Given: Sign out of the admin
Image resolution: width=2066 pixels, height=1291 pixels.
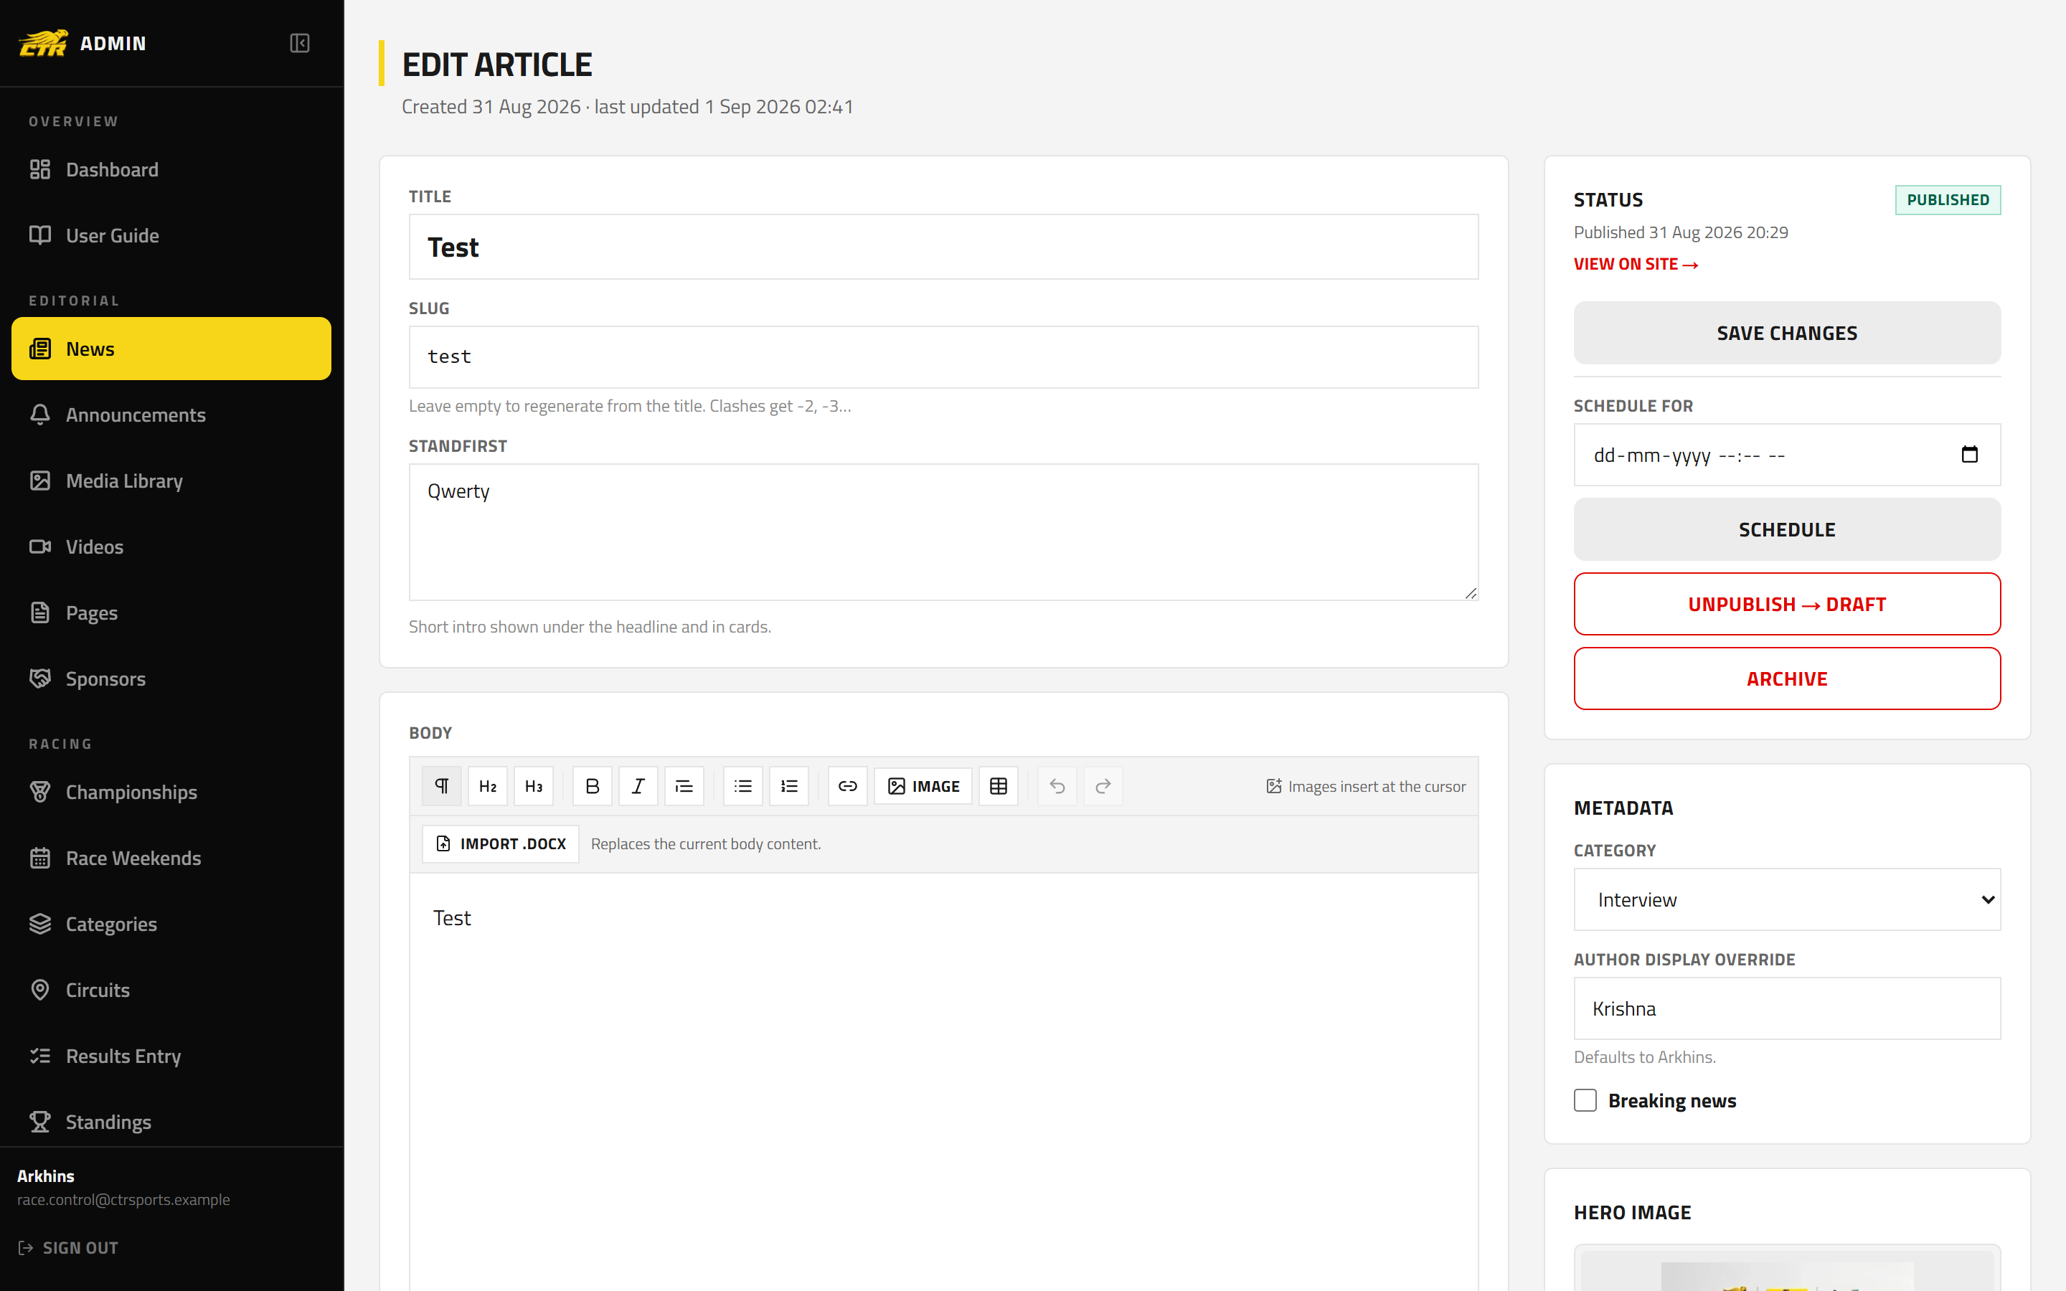Looking at the screenshot, I should pos(68,1247).
